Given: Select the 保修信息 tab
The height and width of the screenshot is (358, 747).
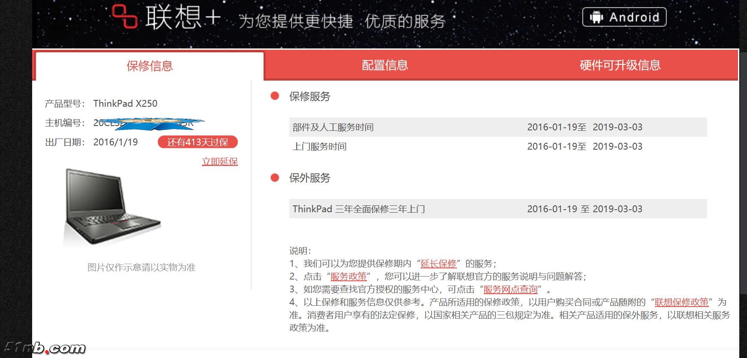Looking at the screenshot, I should 150,66.
